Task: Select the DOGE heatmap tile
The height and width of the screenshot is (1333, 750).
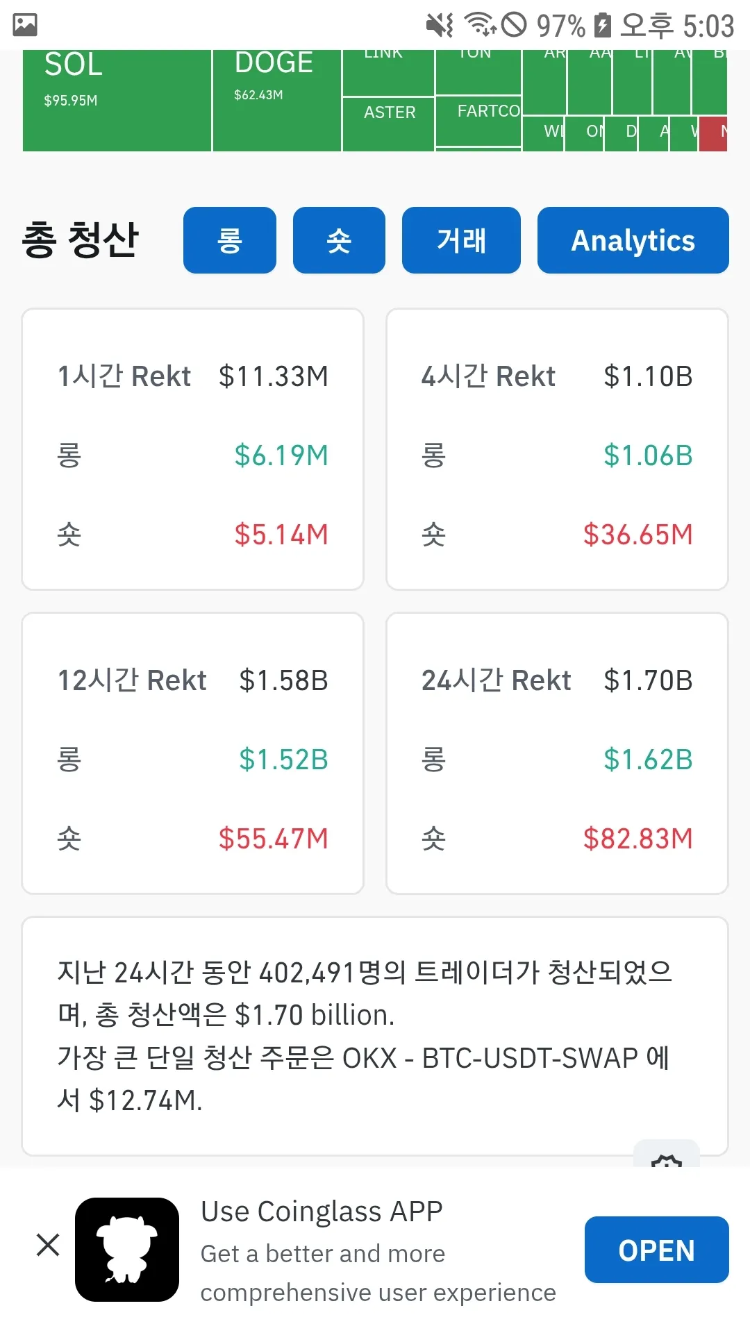Action: 276,100
